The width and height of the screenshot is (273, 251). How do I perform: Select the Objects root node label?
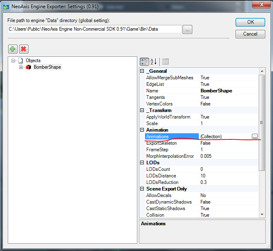click(x=33, y=61)
